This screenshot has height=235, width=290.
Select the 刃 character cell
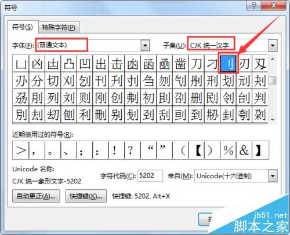tap(244, 64)
